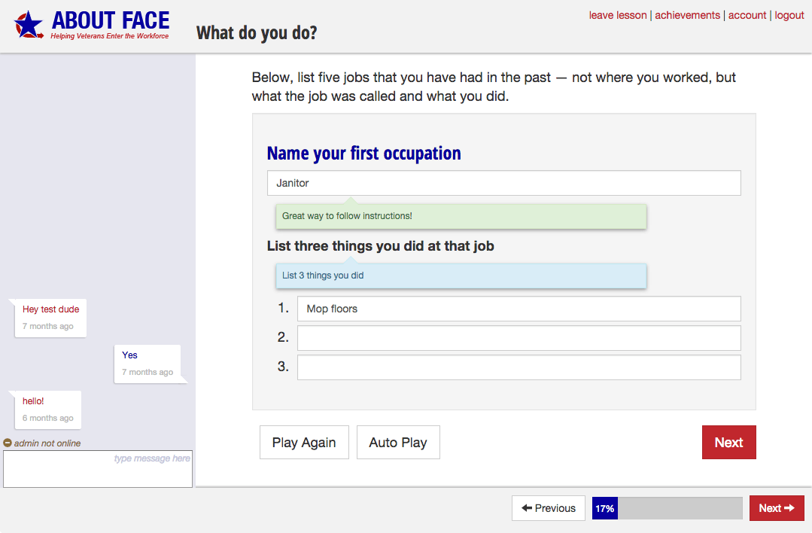Screen dimensions: 812x533
Task: Click the first task field containing 'Mop floors'
Action: pos(519,309)
